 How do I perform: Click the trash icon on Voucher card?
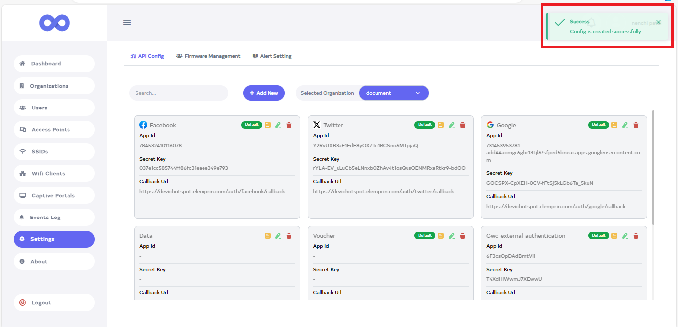click(463, 236)
